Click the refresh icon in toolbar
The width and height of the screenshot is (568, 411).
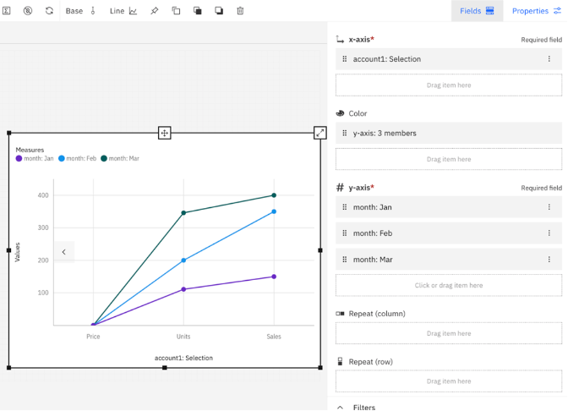click(x=49, y=11)
